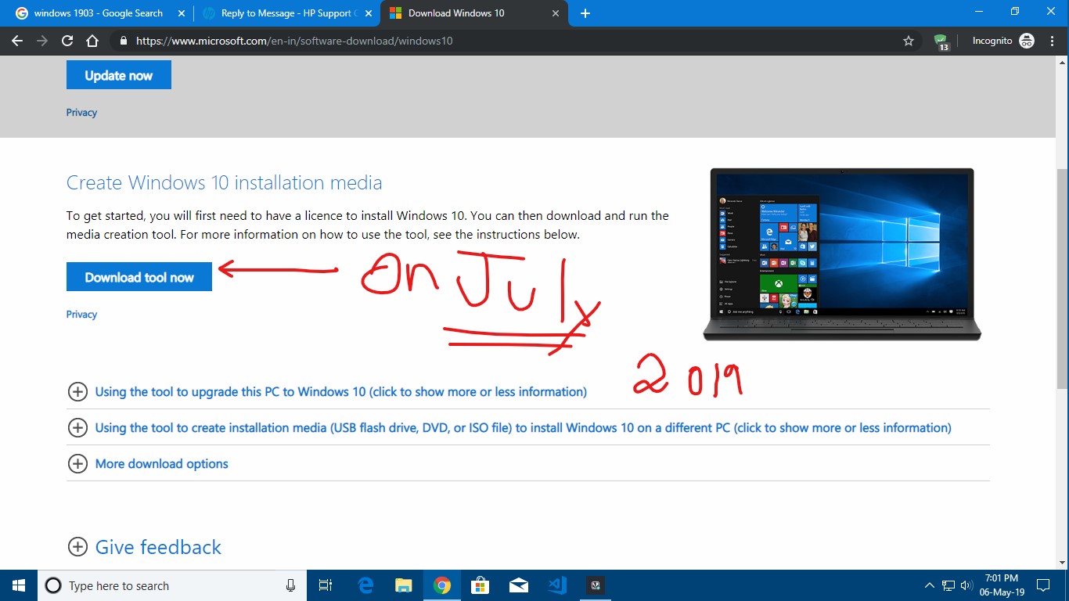This screenshot has width=1069, height=601.
Task: Launch Microsoft Edge from the taskbar
Action: point(365,585)
